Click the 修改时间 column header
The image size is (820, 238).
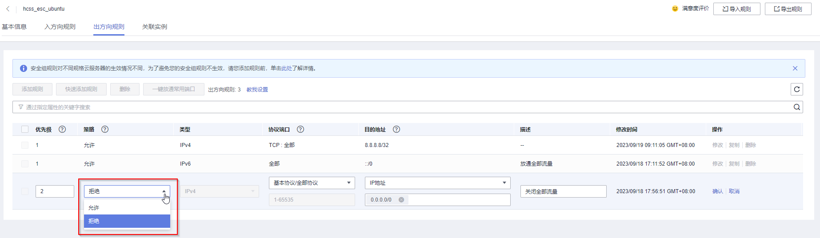tap(627, 130)
